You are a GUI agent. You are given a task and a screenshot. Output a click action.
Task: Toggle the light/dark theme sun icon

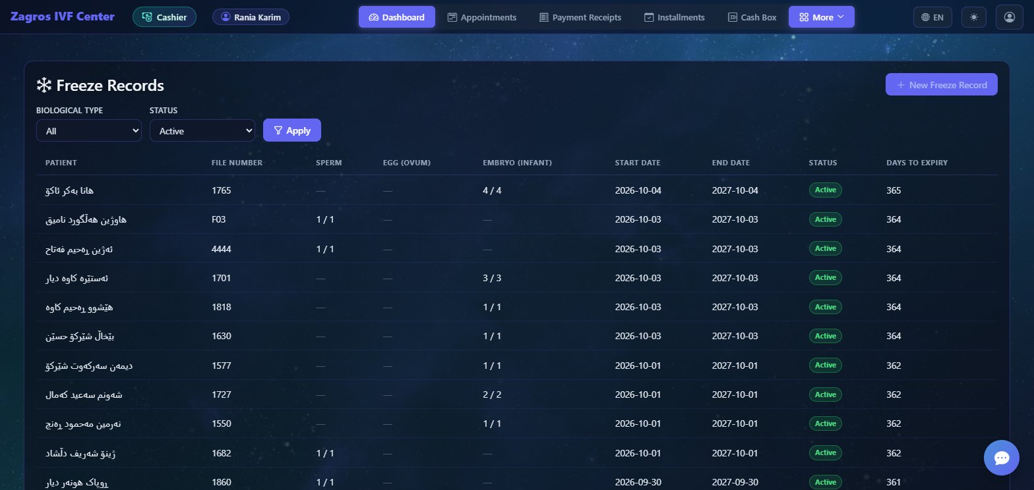pyautogui.click(x=974, y=17)
